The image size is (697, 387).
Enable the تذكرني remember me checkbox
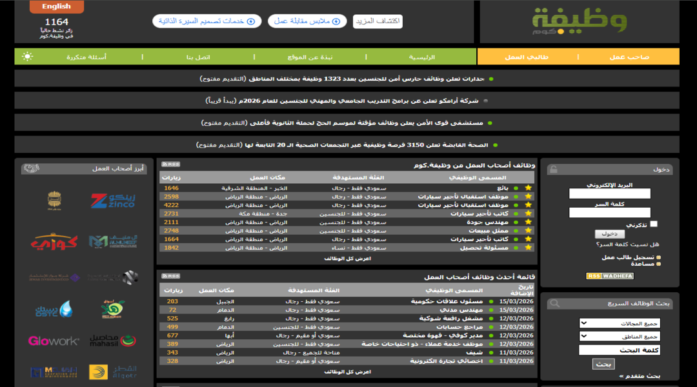[654, 224]
